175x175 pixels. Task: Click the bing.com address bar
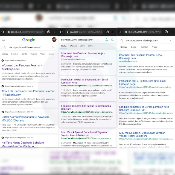(x=84, y=32)
